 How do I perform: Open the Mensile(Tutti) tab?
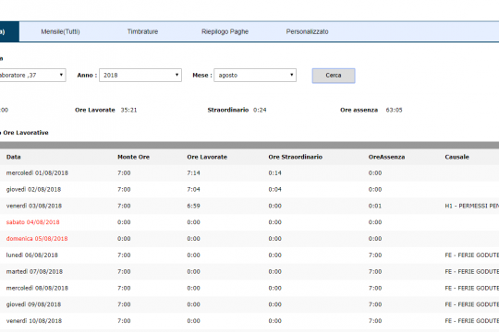click(60, 31)
